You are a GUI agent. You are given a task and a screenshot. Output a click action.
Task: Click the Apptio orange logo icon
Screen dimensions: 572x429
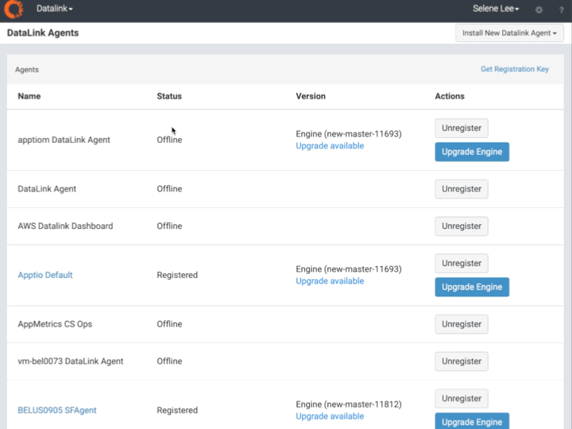coord(14,9)
